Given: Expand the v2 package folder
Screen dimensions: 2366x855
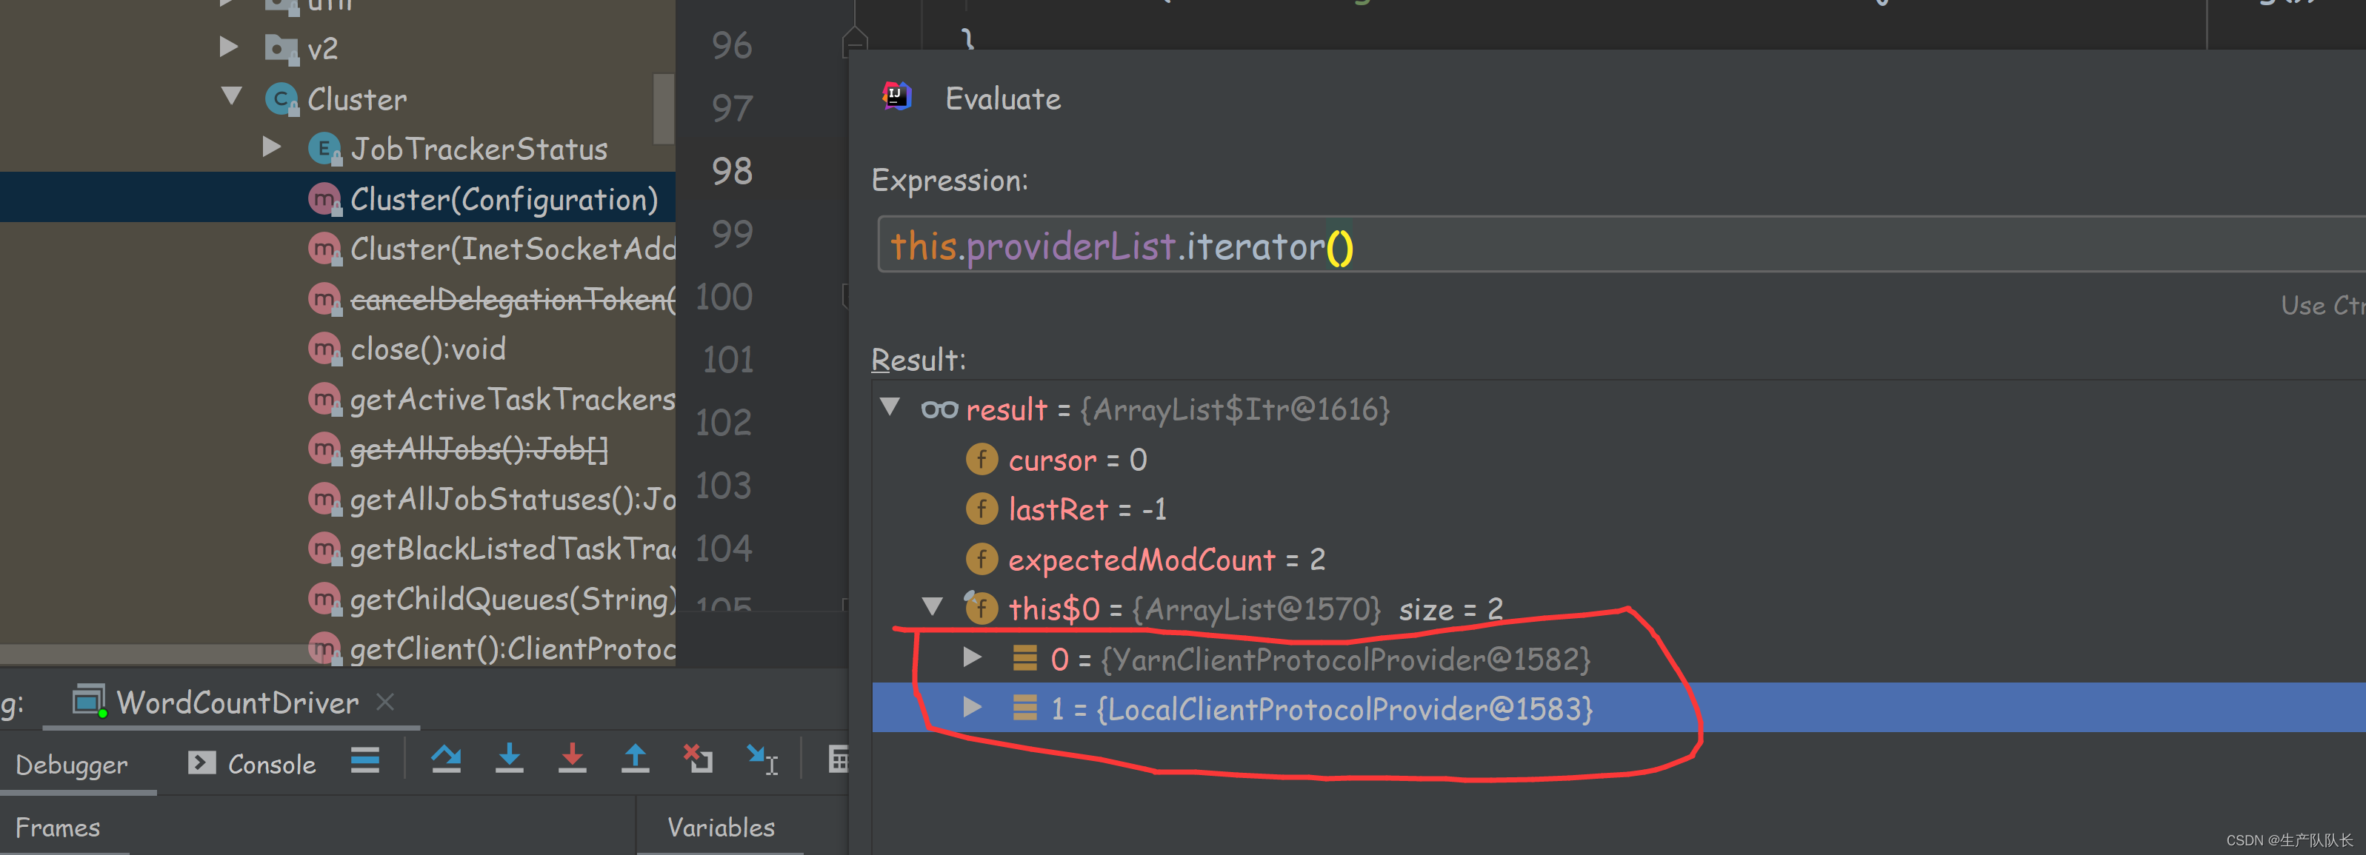Looking at the screenshot, I should (x=229, y=46).
